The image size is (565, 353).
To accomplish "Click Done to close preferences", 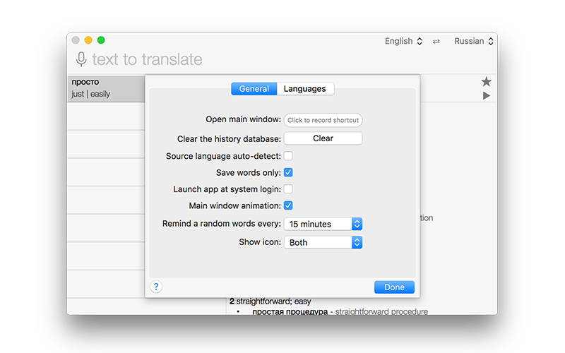I will [394, 287].
